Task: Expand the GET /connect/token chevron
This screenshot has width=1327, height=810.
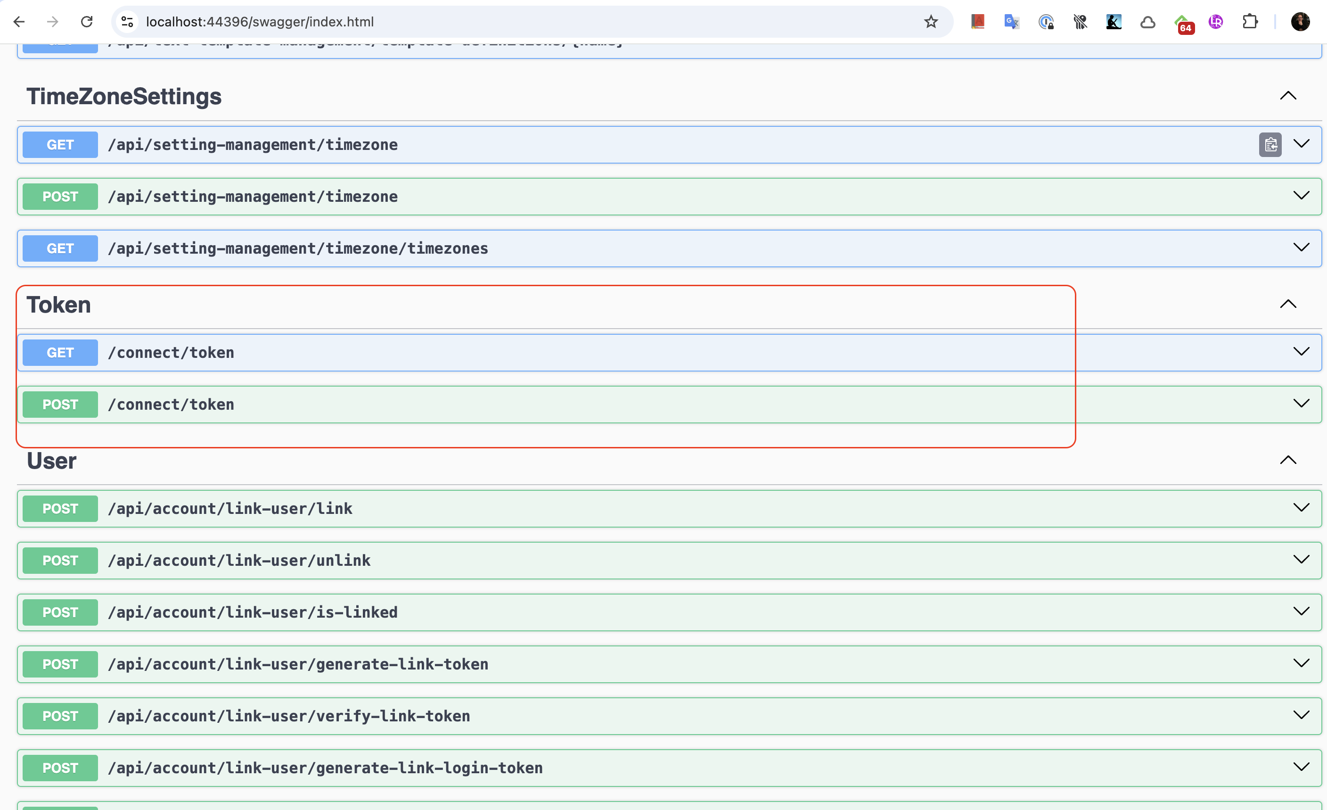Action: (1301, 352)
